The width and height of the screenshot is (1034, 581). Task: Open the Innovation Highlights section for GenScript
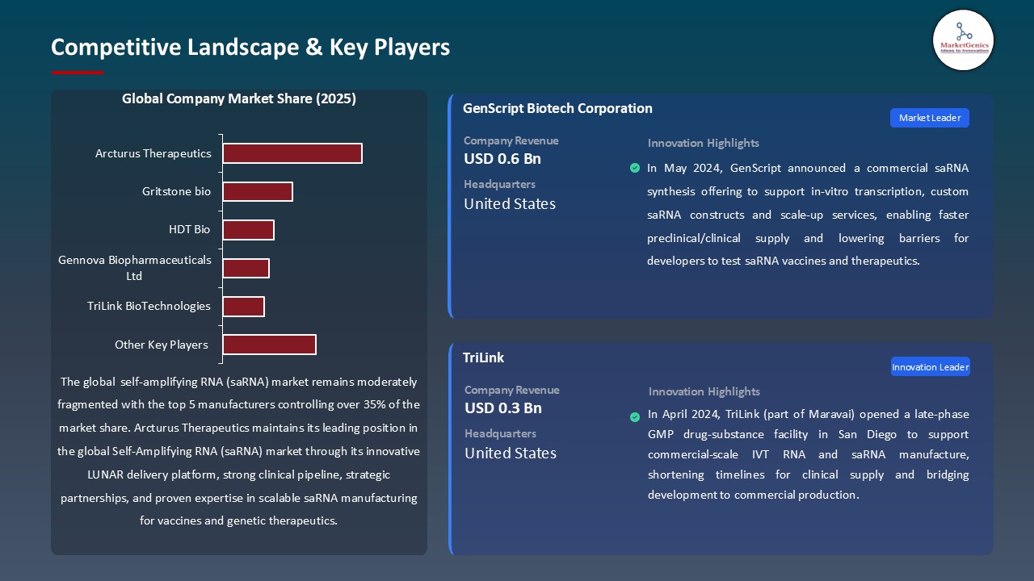[x=703, y=143]
